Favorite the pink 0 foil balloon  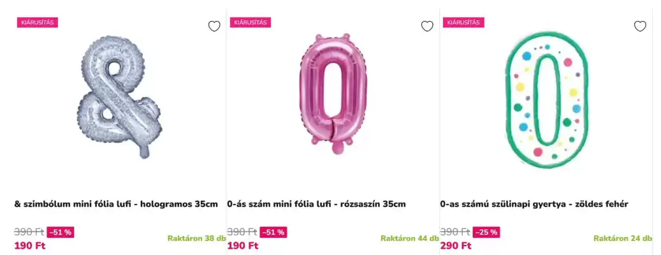427,26
